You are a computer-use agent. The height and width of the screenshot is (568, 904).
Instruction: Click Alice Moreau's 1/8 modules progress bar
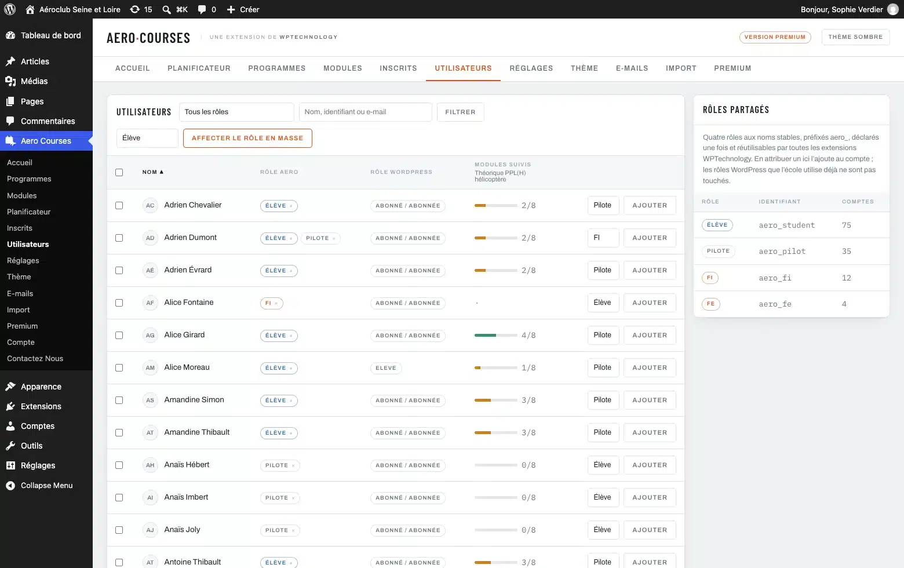tap(496, 368)
